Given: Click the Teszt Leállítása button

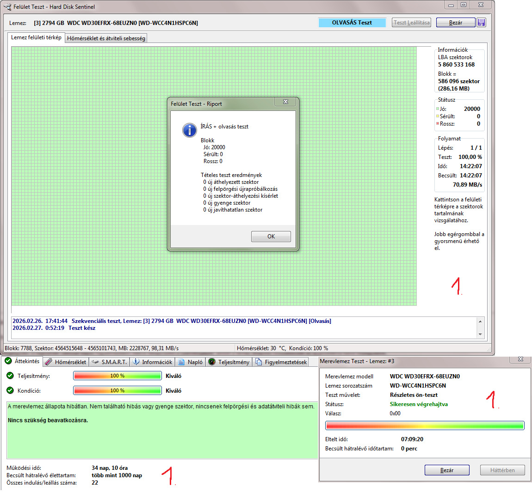Looking at the screenshot, I should coord(411,23).
